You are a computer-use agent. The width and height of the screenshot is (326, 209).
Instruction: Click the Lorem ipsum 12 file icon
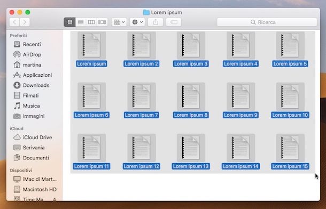pos(142,148)
